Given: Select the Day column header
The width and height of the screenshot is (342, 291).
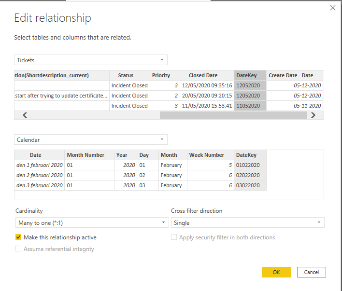Looking at the screenshot, I should click(x=148, y=155).
